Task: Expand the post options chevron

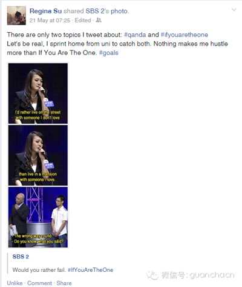Action: (234, 10)
